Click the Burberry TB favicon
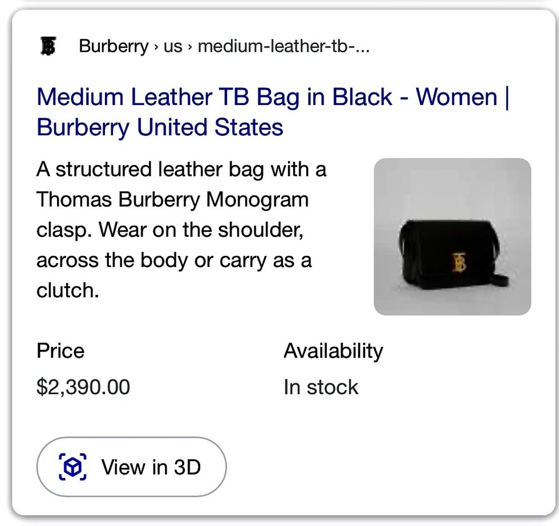 (x=49, y=46)
